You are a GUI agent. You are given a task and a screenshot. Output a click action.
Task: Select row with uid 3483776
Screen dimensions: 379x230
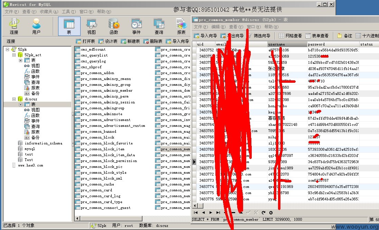[285, 199]
